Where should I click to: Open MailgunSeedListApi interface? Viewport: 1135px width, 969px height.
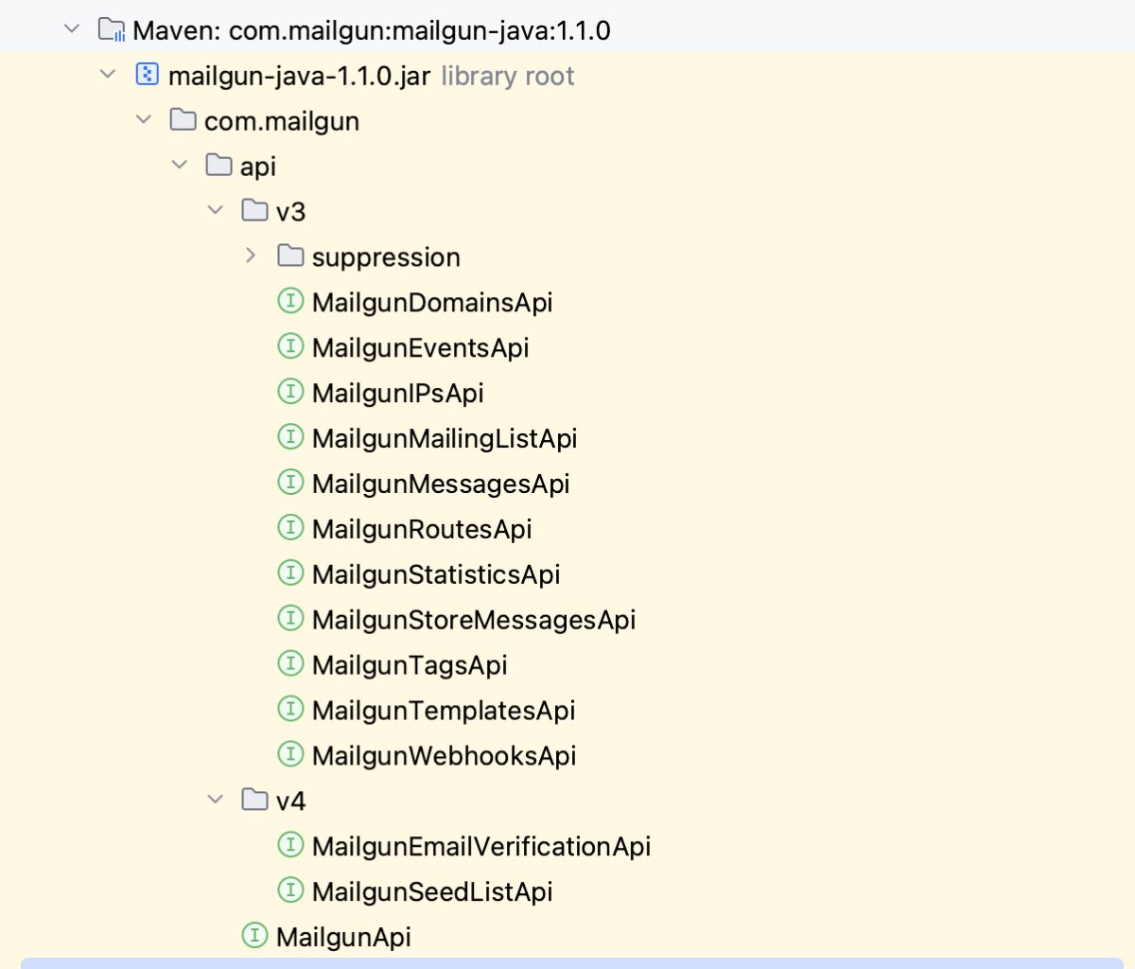tap(432, 892)
